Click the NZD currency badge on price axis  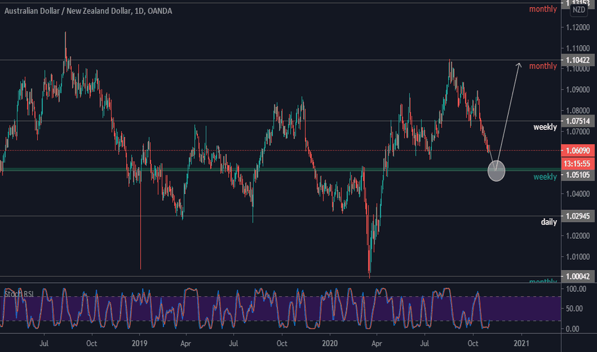[578, 10]
